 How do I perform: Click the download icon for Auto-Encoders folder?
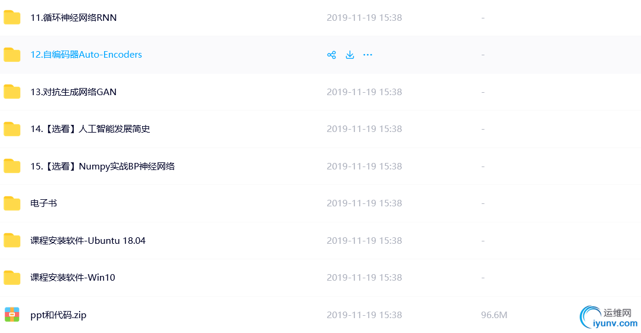pos(350,55)
